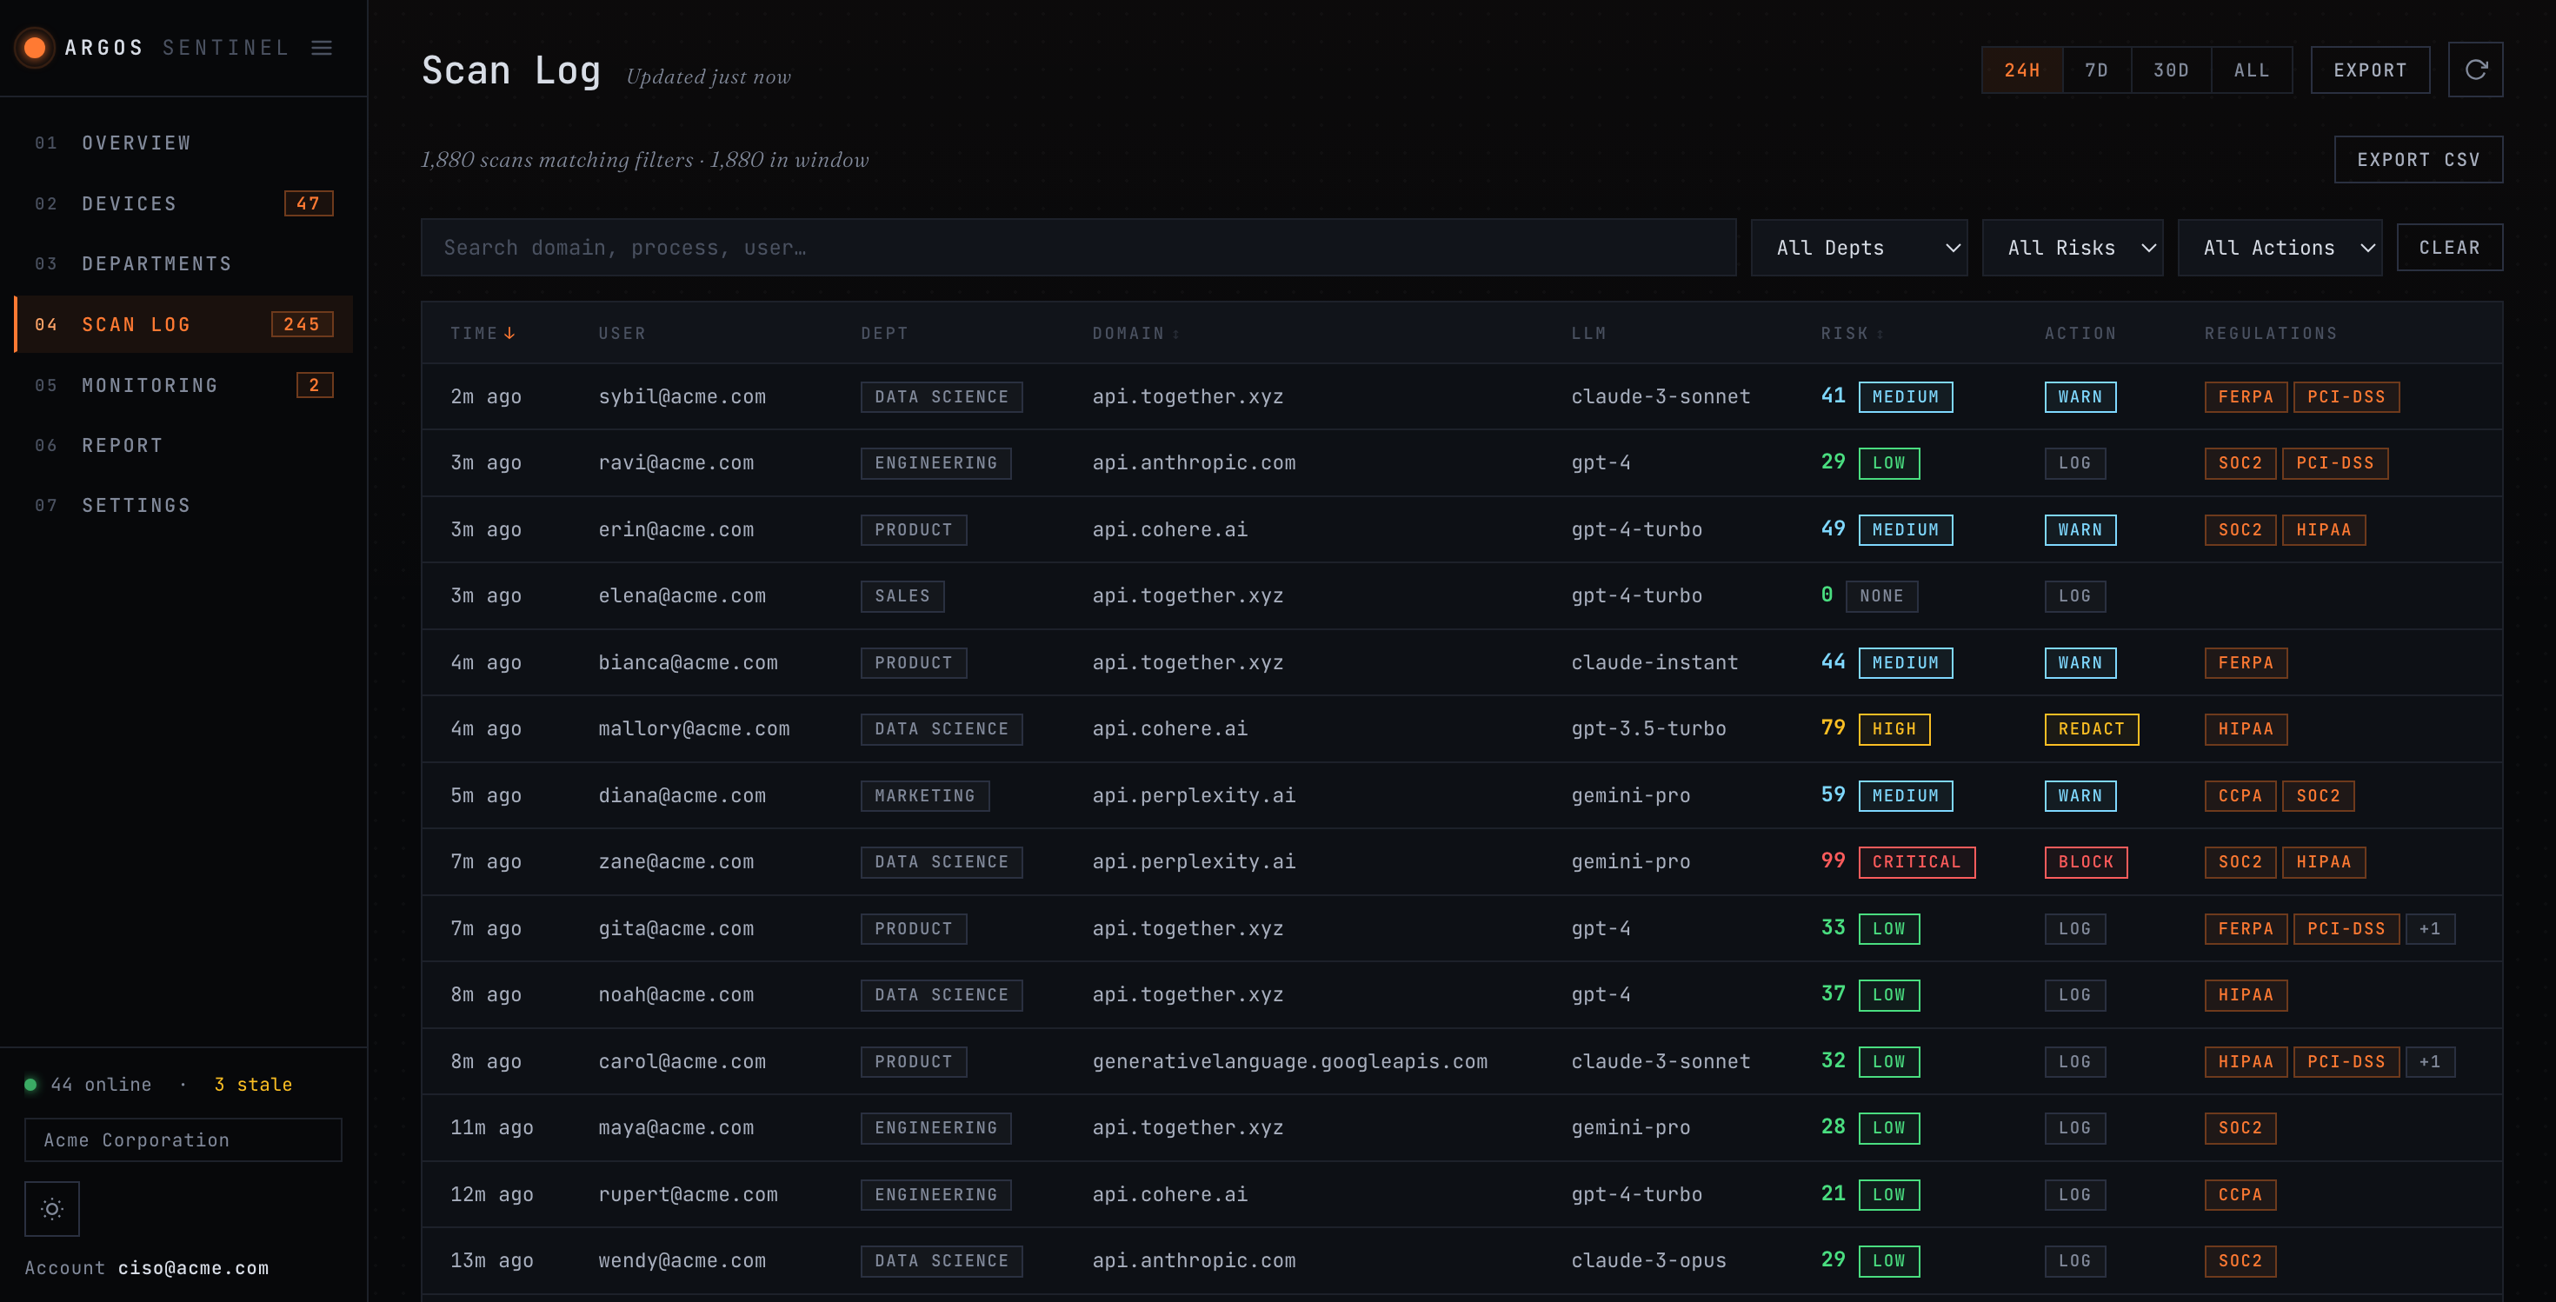Switch to 30D time range
Screen dimensions: 2556x1302
2171,70
